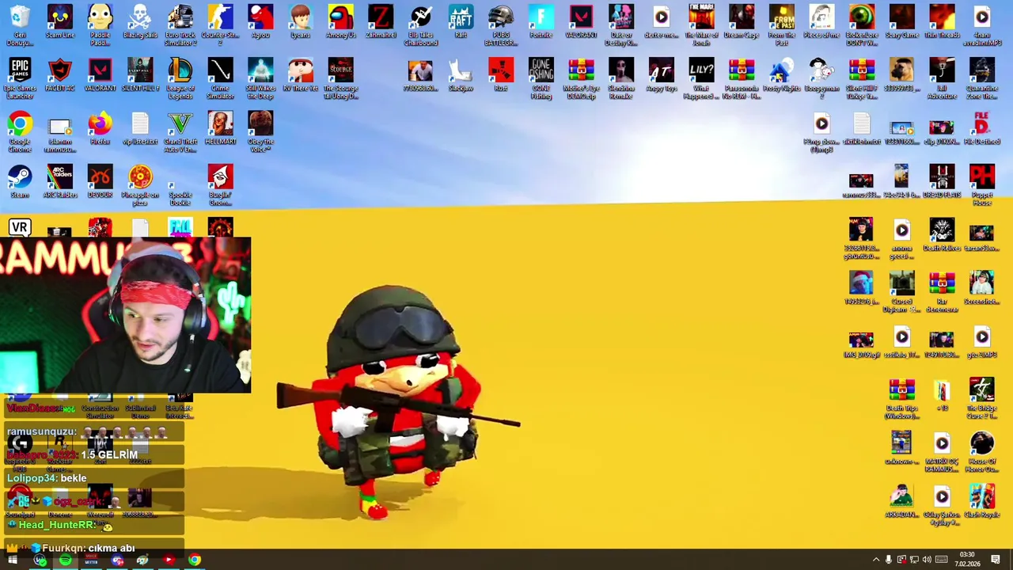Image resolution: width=1013 pixels, height=570 pixels.
Task: Open the taskbar clock and date
Action: click(967, 560)
